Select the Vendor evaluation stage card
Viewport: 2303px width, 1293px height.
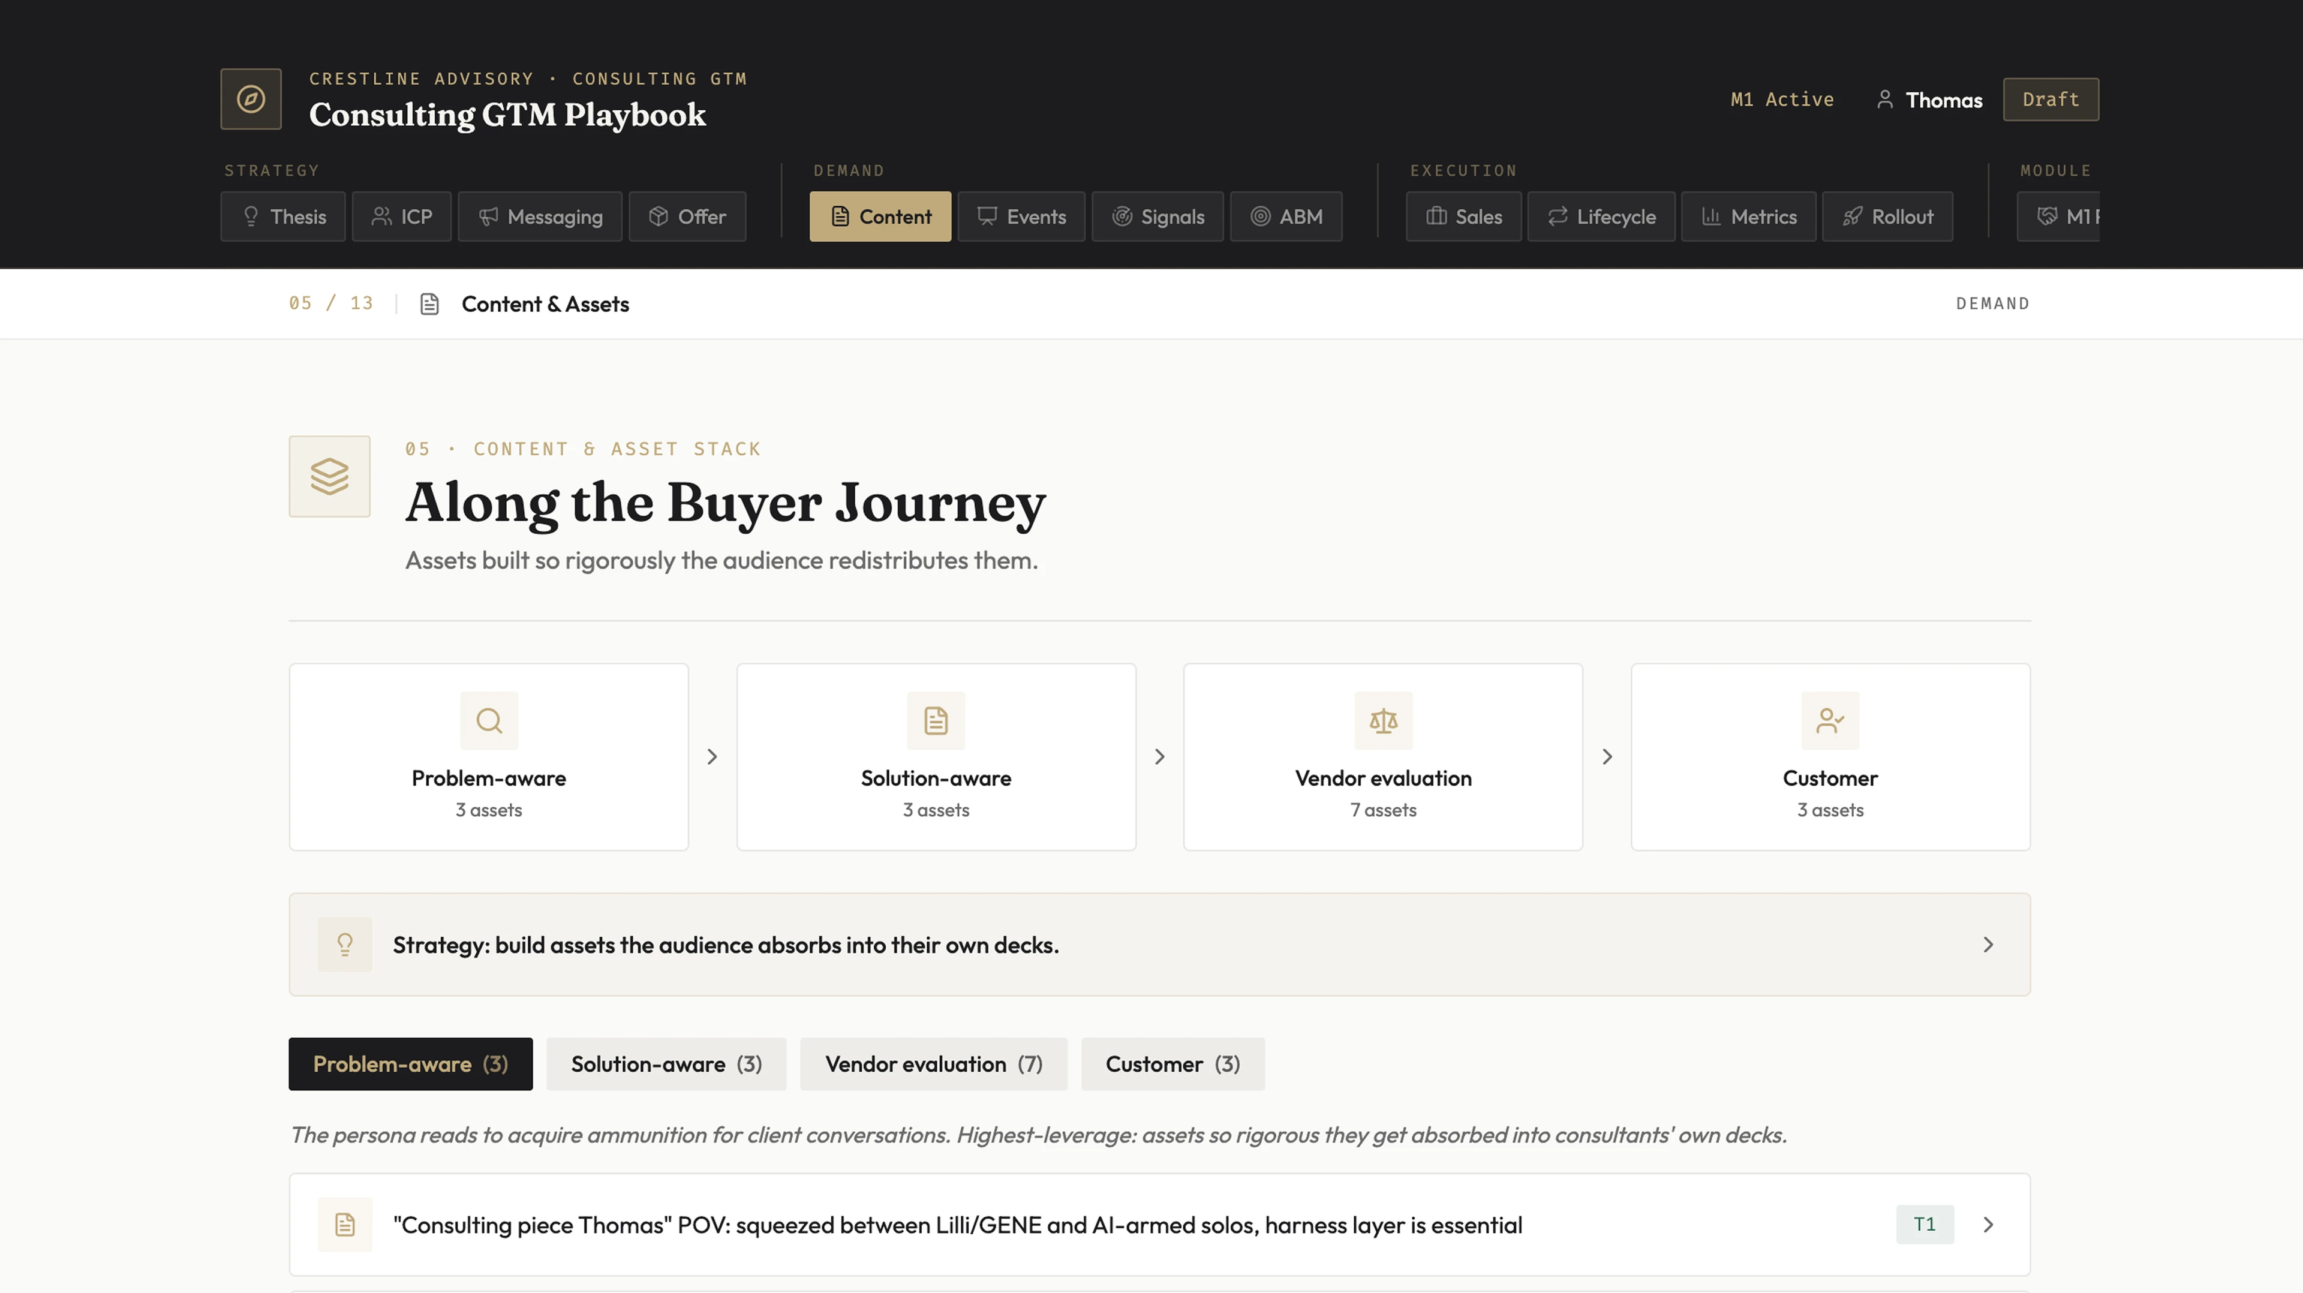click(x=1383, y=757)
